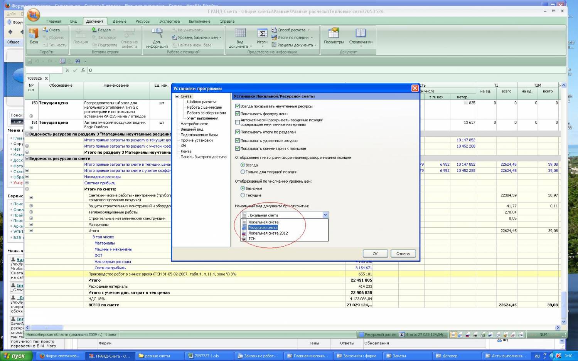Click the Вид документа icon
Viewport: 578px width, 361px height.
tap(240, 34)
